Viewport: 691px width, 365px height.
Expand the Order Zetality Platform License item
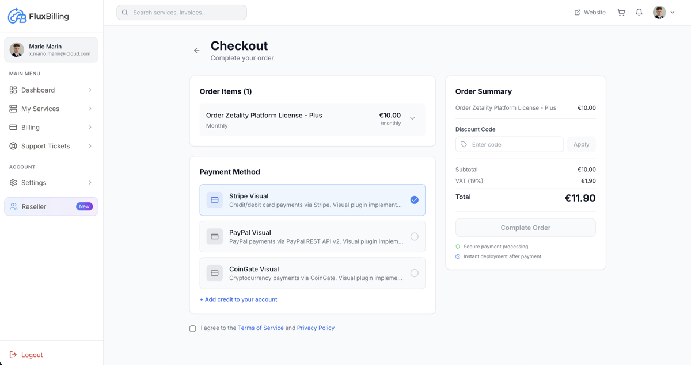(412, 117)
